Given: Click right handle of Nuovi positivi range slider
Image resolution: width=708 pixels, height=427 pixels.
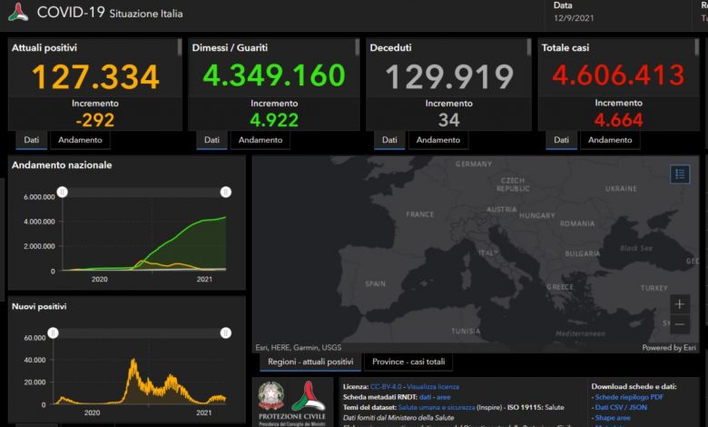Looking at the screenshot, I should click(226, 333).
